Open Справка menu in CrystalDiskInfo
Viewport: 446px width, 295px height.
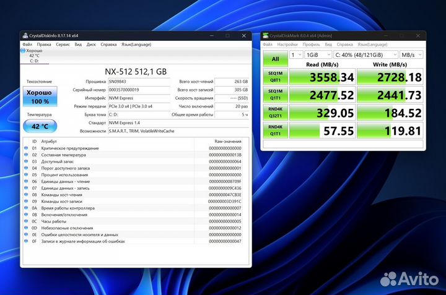click(108, 45)
